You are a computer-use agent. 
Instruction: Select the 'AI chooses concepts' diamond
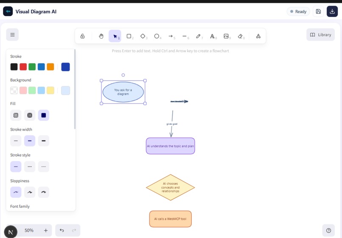(x=170, y=188)
